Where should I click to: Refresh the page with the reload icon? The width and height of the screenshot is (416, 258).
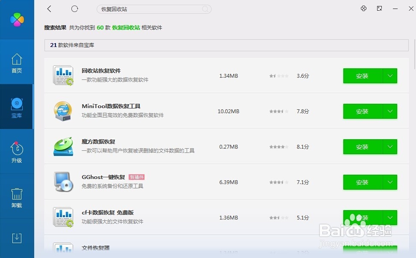(74, 9)
